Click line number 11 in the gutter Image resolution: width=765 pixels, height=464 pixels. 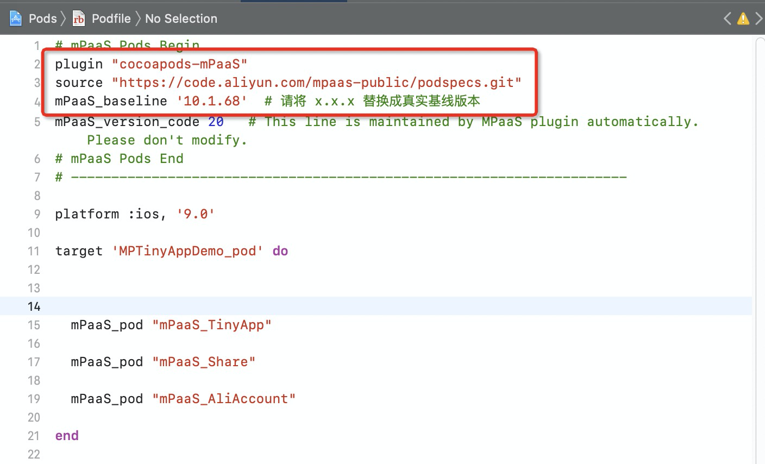(x=34, y=251)
